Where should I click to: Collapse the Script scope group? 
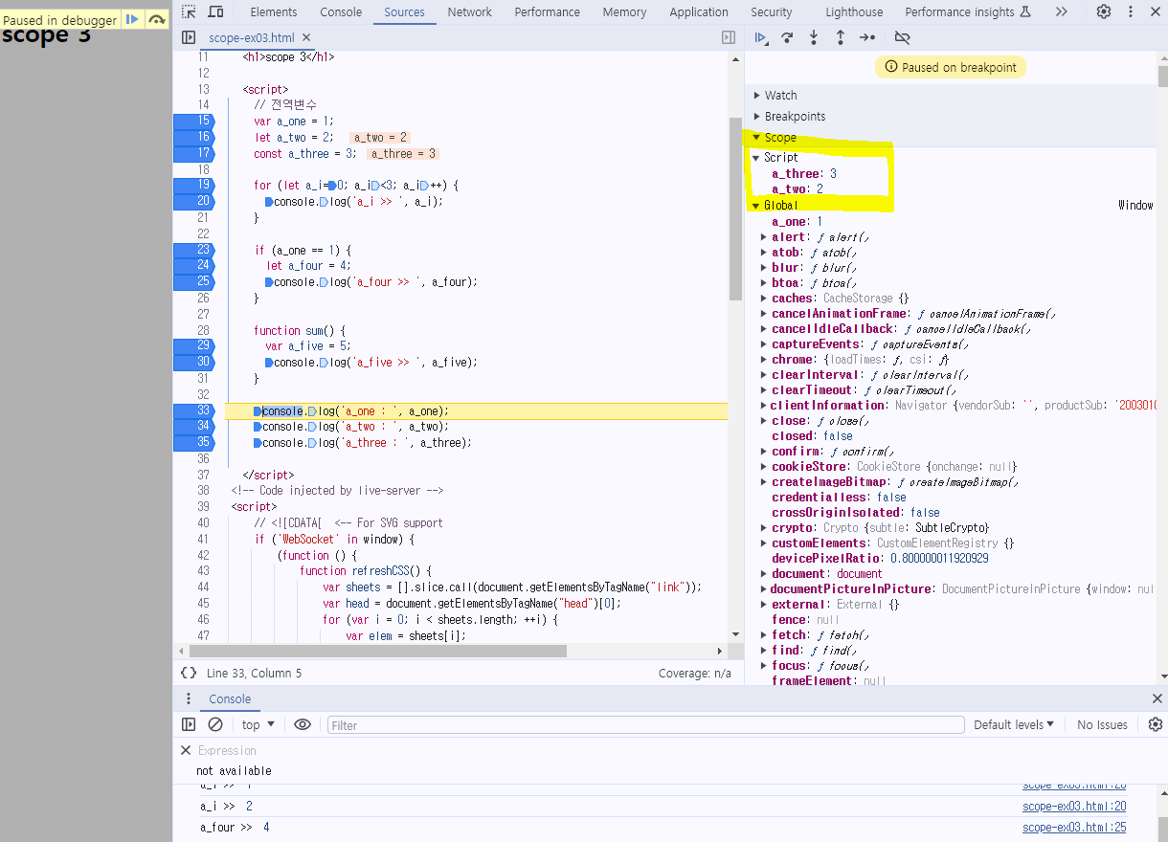coord(755,157)
